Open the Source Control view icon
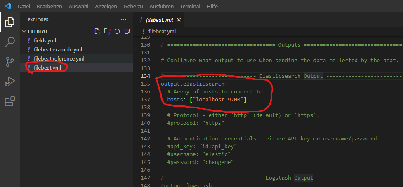Screen dimensions: 403x187 coord(10,62)
